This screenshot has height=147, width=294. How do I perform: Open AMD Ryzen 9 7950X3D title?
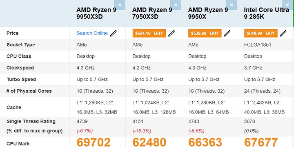point(152,13)
